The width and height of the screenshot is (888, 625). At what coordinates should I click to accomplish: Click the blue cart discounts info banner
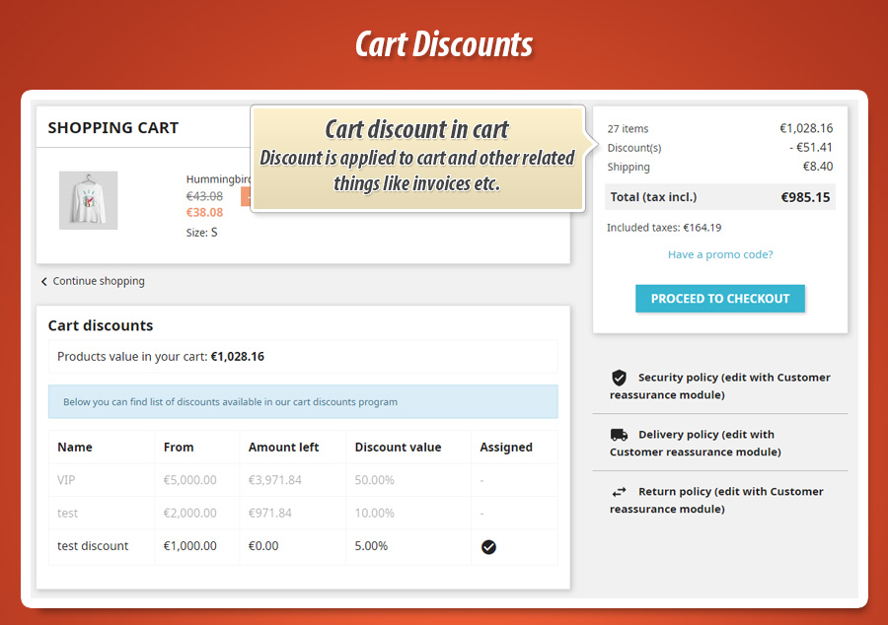(303, 401)
